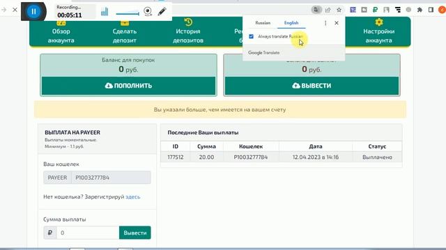This screenshot has height=250, width=446.
Task: Open the green P Payeer extension icon
Action: pos(375,10)
